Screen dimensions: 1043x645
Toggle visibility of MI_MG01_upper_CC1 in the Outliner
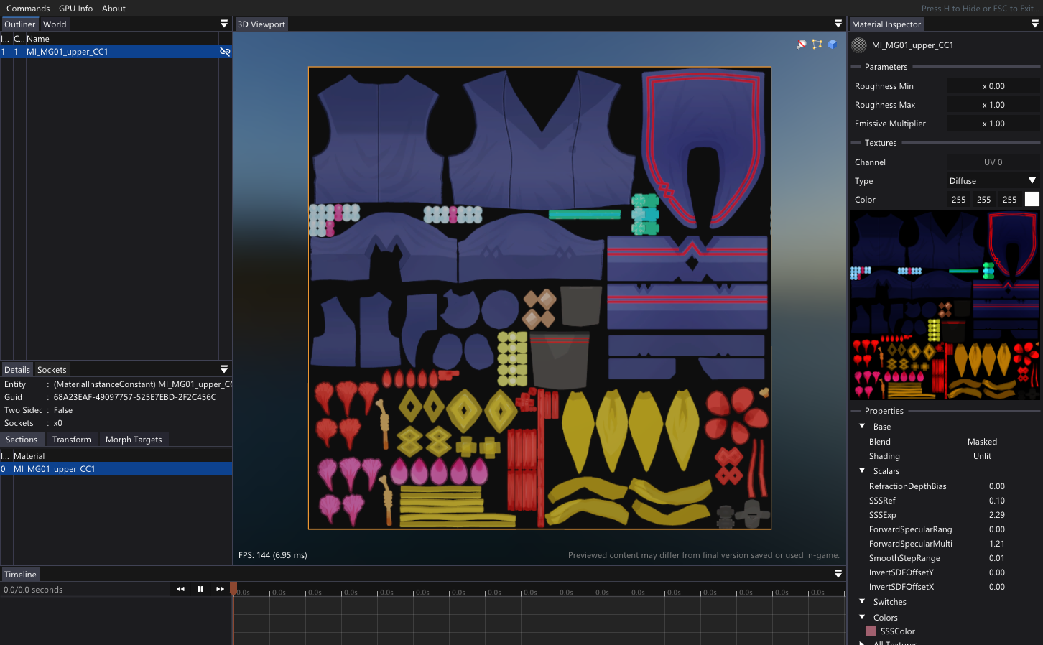pos(225,52)
